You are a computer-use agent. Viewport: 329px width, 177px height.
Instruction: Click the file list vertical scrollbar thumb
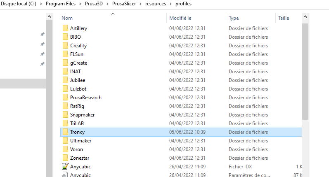pyautogui.click(x=305, y=72)
